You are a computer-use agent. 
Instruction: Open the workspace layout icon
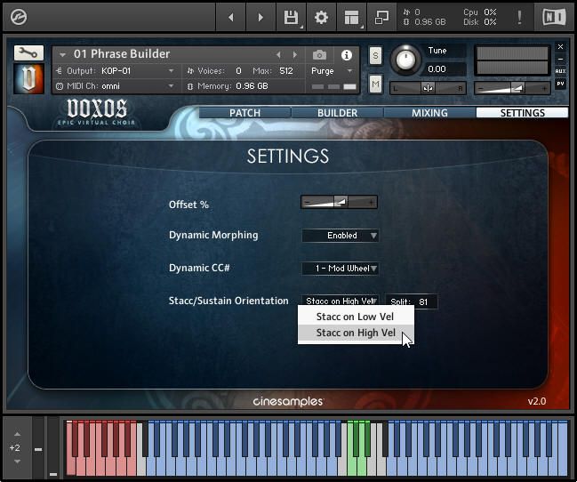tap(351, 17)
